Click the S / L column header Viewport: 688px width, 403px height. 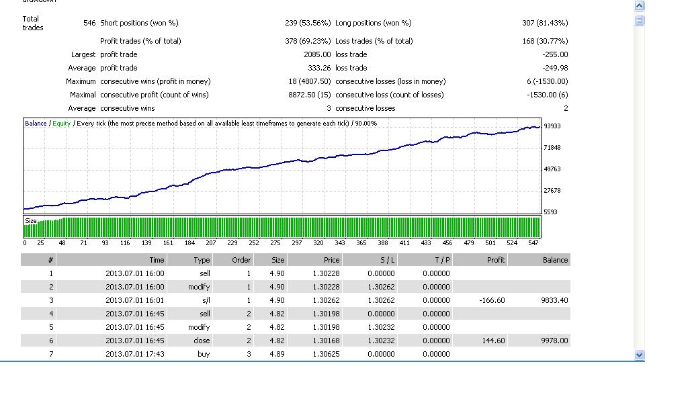(370, 260)
